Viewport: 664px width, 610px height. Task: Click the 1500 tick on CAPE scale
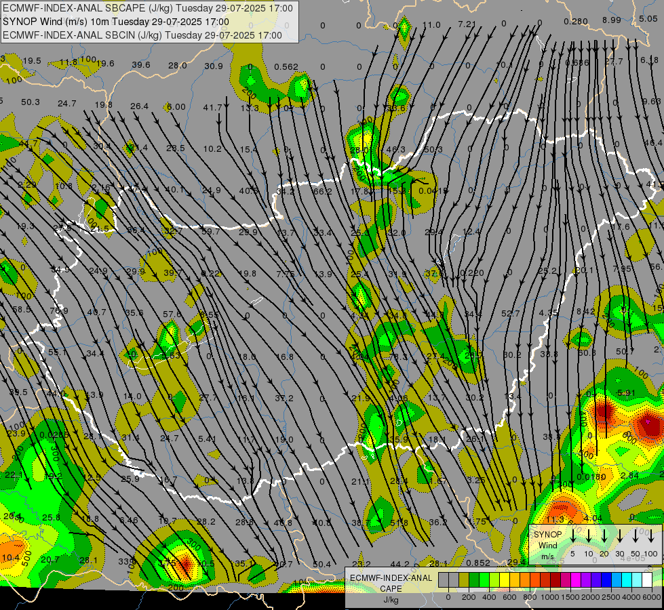570,597
